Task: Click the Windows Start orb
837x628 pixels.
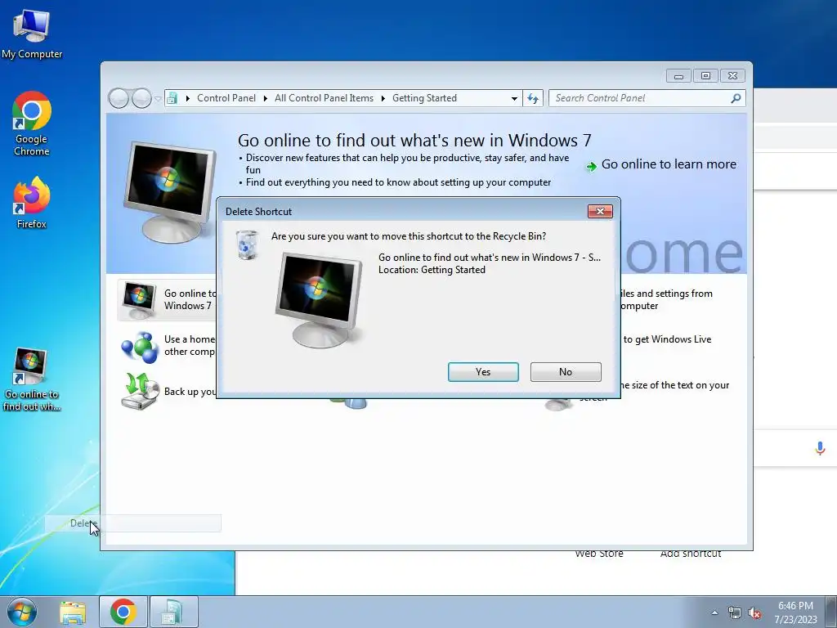Action: [x=22, y=612]
